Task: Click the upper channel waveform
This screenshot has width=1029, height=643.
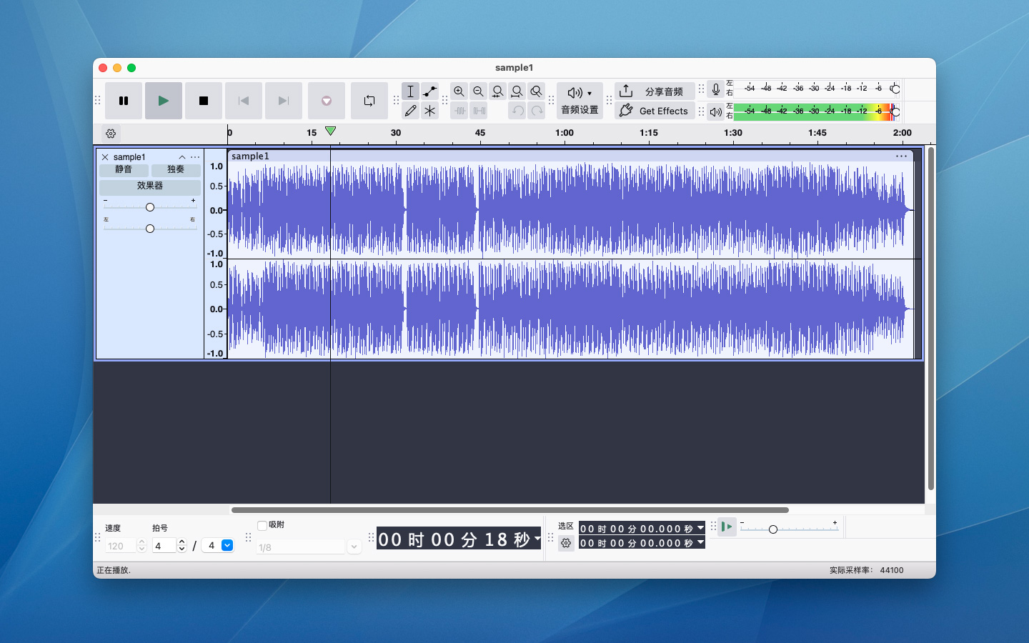Action: (x=570, y=210)
